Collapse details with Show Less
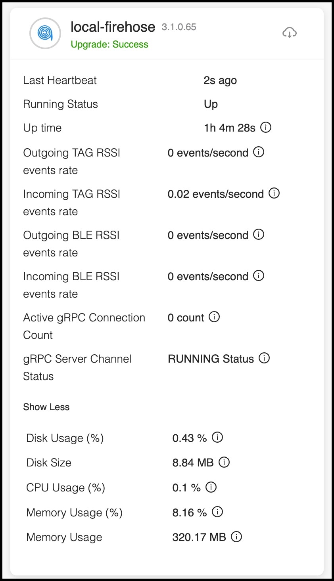This screenshot has width=334, height=581. coord(46,407)
